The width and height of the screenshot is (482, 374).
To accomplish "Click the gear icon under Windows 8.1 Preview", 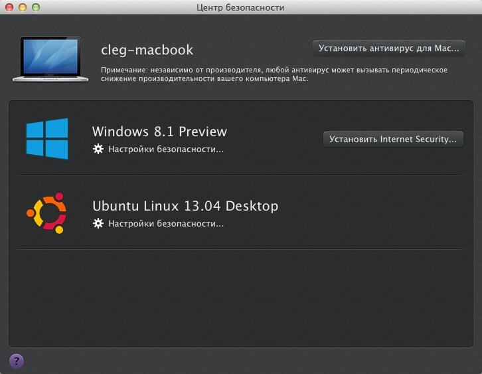I will (98, 149).
